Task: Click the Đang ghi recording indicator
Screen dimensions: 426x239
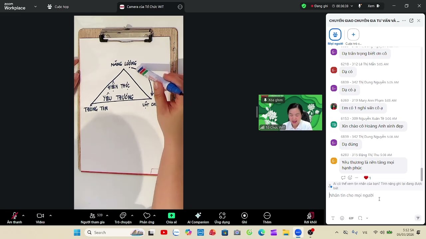Action: (x=319, y=6)
